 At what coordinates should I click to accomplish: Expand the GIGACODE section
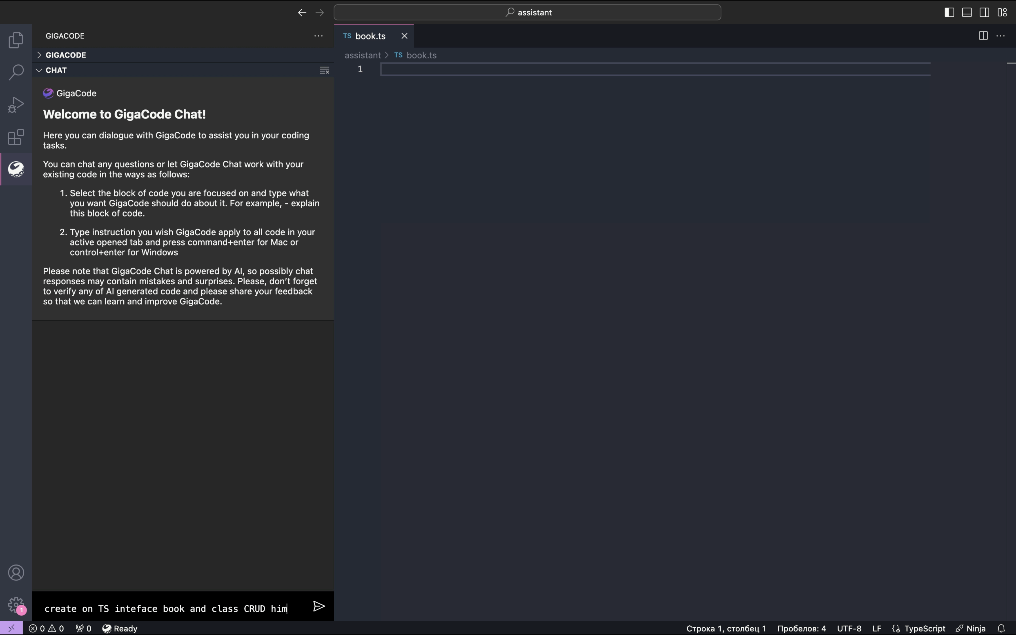(x=183, y=55)
